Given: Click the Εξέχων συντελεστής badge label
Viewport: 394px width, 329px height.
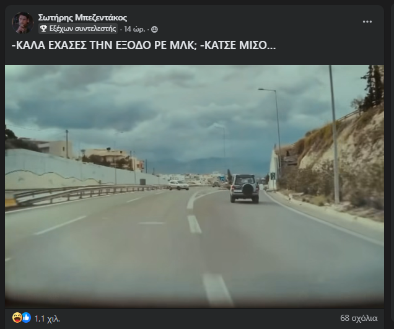Looking at the screenshot, I should (x=82, y=29).
